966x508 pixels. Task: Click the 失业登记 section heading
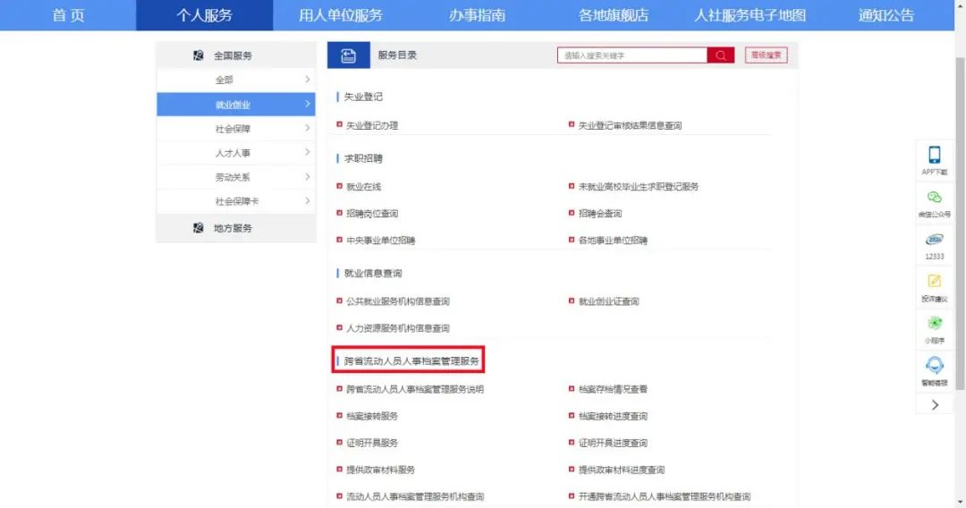(x=363, y=97)
